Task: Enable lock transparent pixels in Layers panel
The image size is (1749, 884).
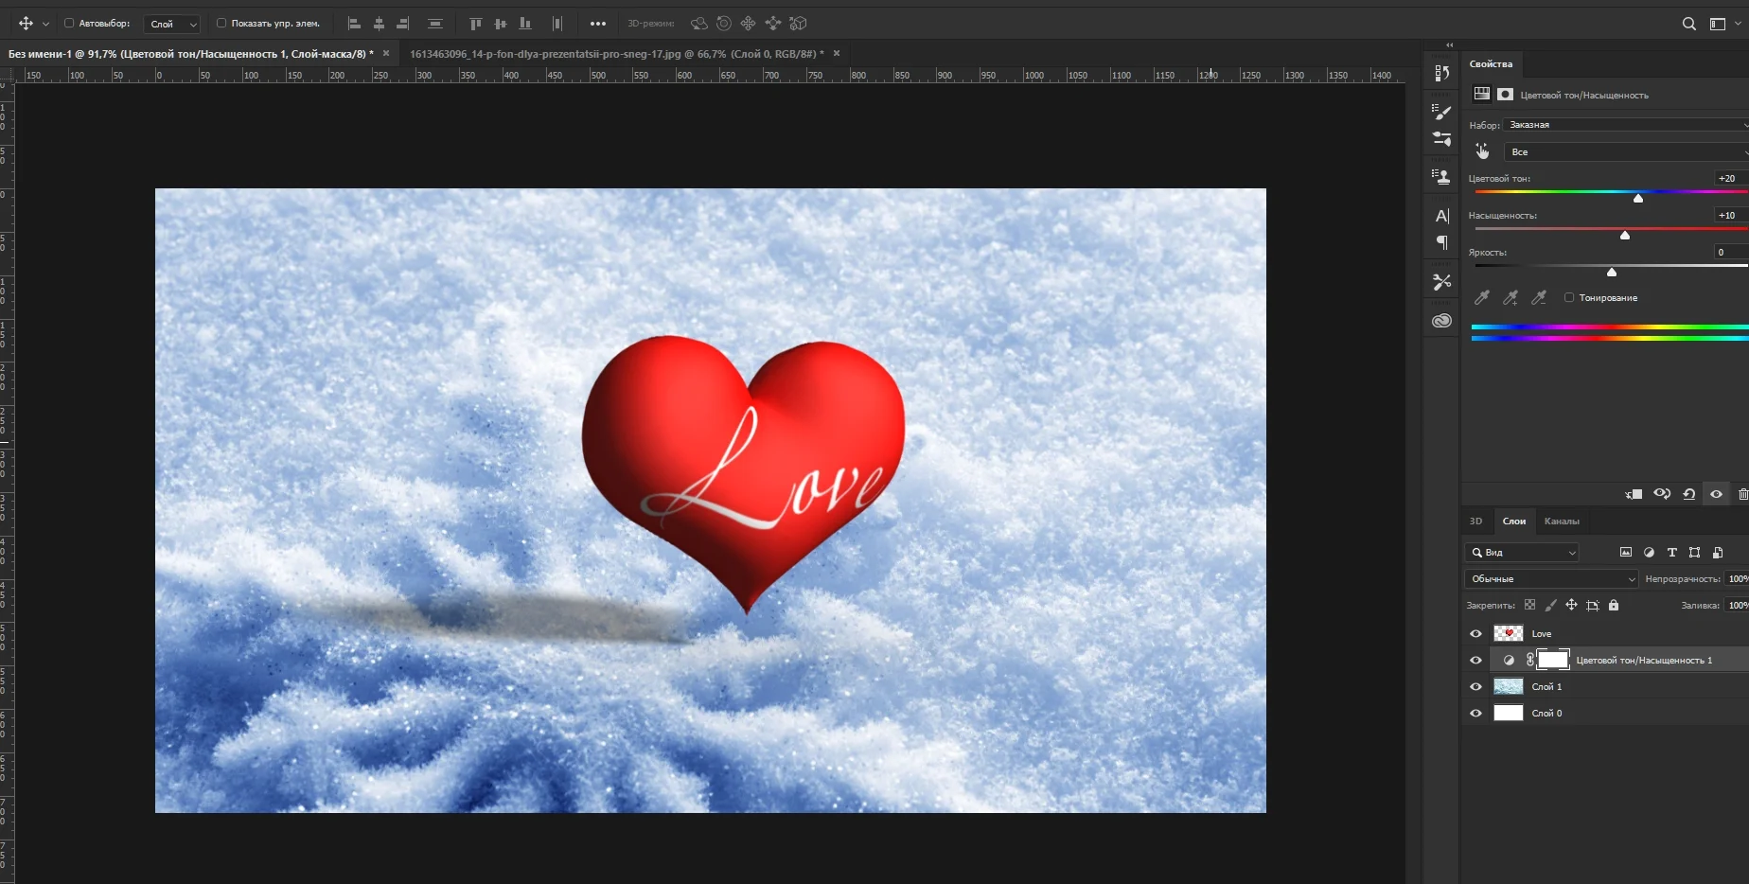Action: pyautogui.click(x=1530, y=606)
